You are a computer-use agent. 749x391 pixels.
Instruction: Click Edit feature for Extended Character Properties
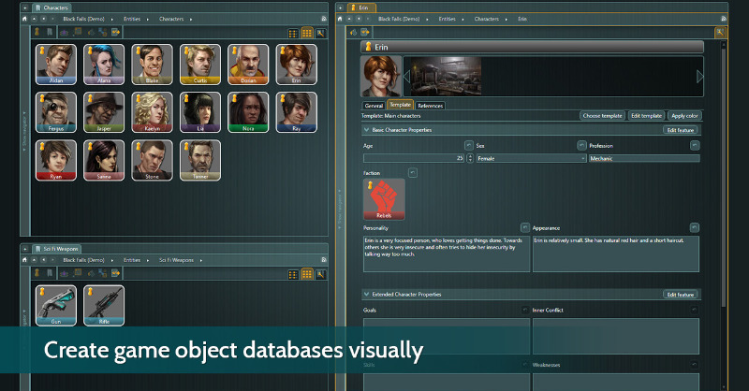(x=681, y=295)
